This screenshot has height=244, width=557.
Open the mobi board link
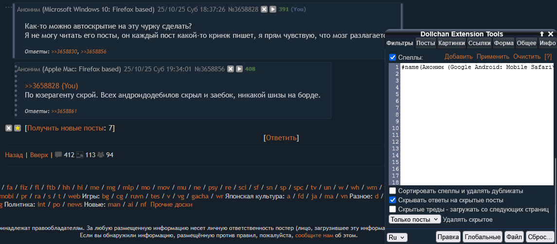(x=6, y=196)
